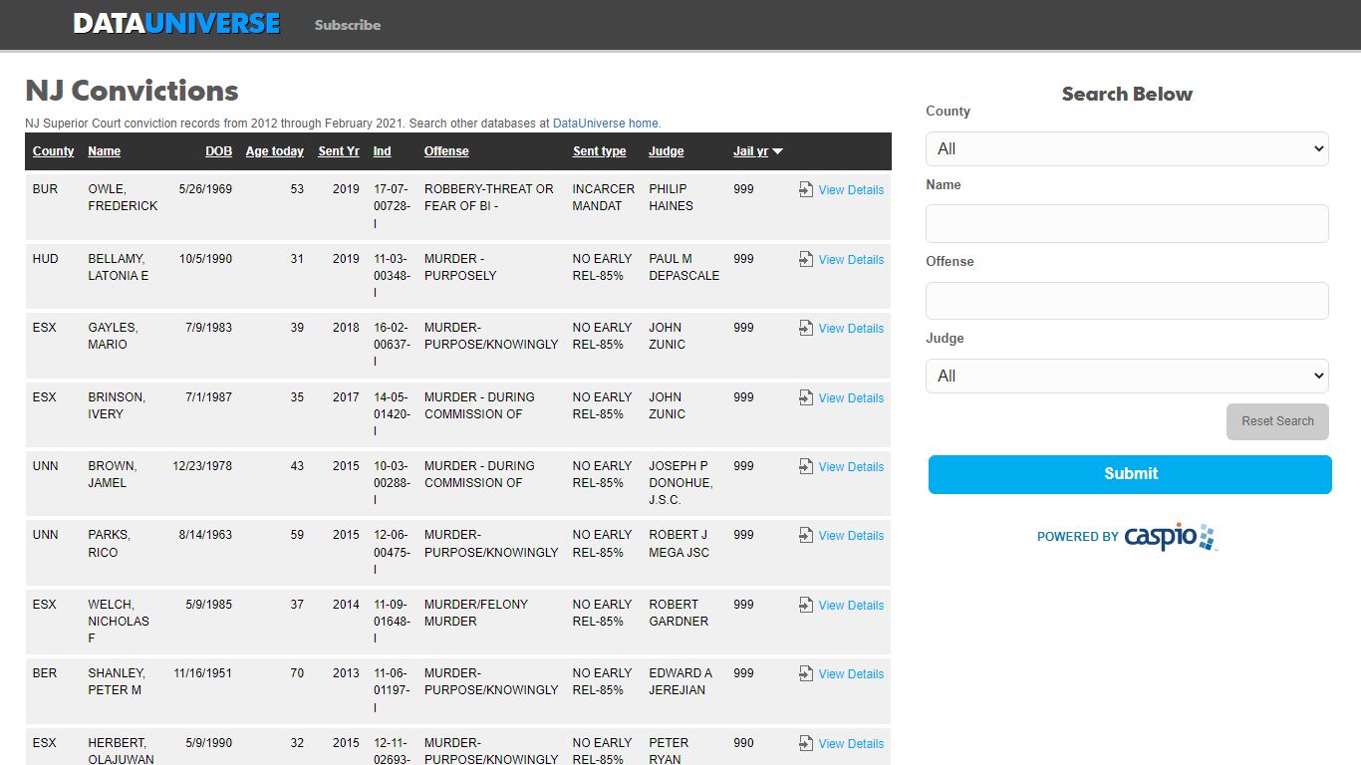Click the Submit button
This screenshot has height=765, width=1361.
[x=1130, y=474]
